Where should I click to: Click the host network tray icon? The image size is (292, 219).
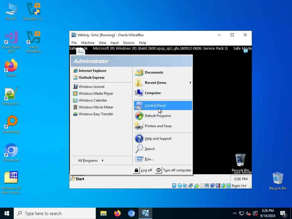[x=242, y=213]
